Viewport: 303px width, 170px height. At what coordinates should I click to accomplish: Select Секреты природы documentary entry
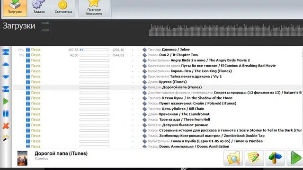(x=258, y=93)
